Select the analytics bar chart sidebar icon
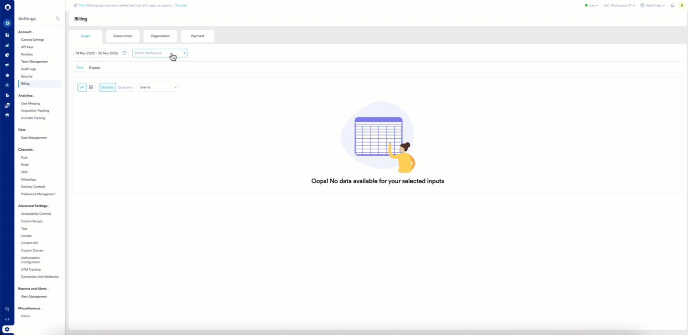 7,45
